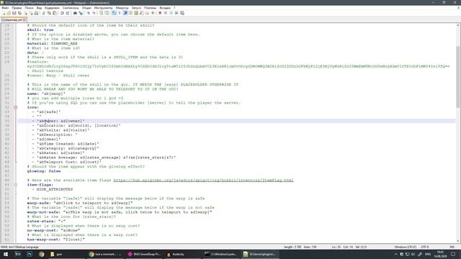This screenshot has width=461, height=259.
Task: Click the 'material: DIAMOND_AXE' line
Action: coord(53,43)
